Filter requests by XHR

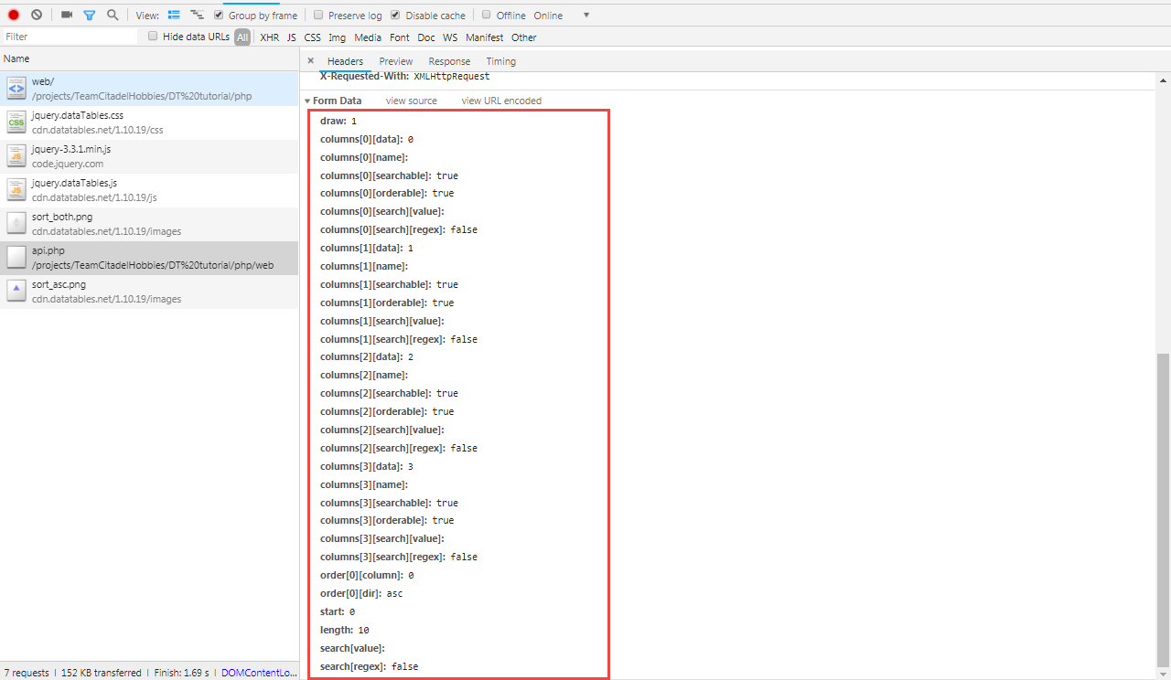270,37
